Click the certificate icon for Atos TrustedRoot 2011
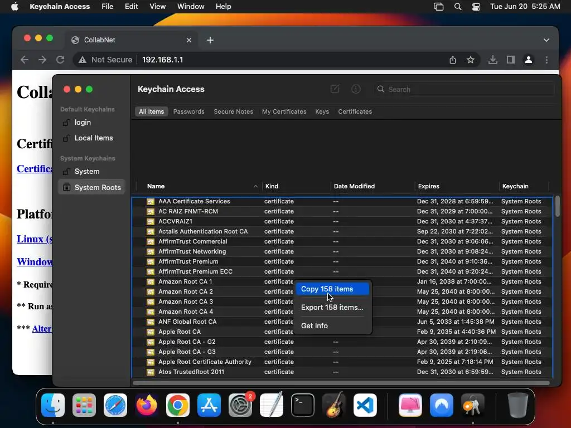This screenshot has height=428, width=571. point(151,372)
